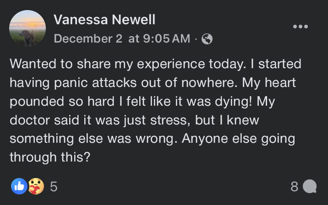Click the globe public audience icon
The width and height of the screenshot is (328, 205).
[207, 39]
